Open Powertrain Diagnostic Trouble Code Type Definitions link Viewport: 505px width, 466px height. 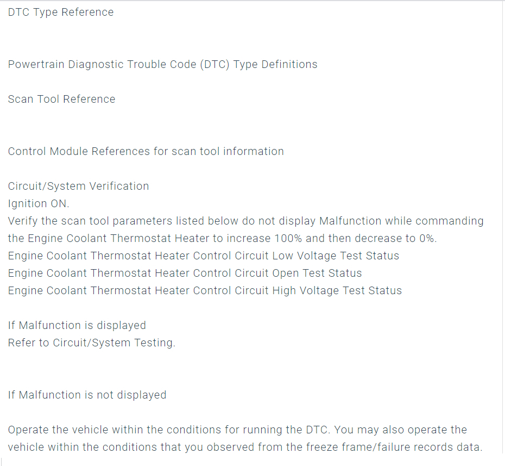click(162, 64)
